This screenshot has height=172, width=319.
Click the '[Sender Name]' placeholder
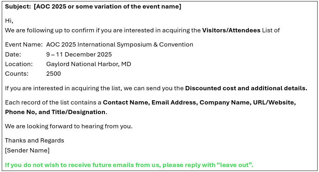27,150
